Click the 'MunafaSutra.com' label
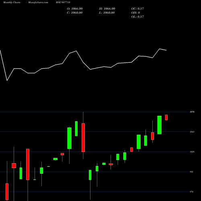Screen dimensions: 201x201 pyautogui.click(x=38, y=2)
